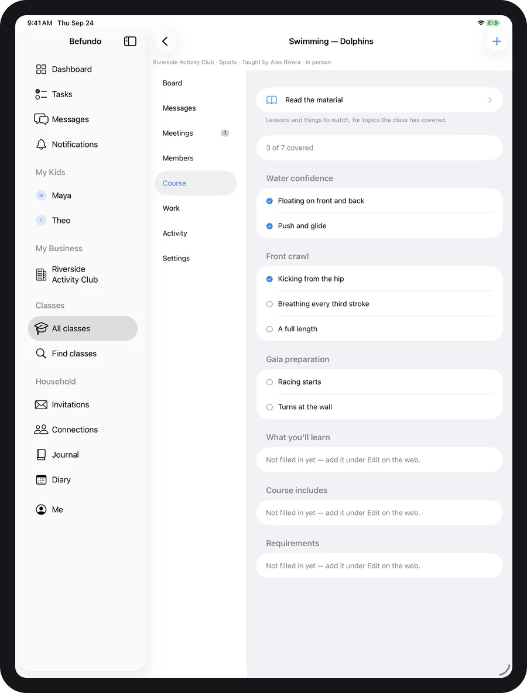Viewport: 527px width, 693px height.
Task: Open Me profile icon
Action: click(40, 510)
